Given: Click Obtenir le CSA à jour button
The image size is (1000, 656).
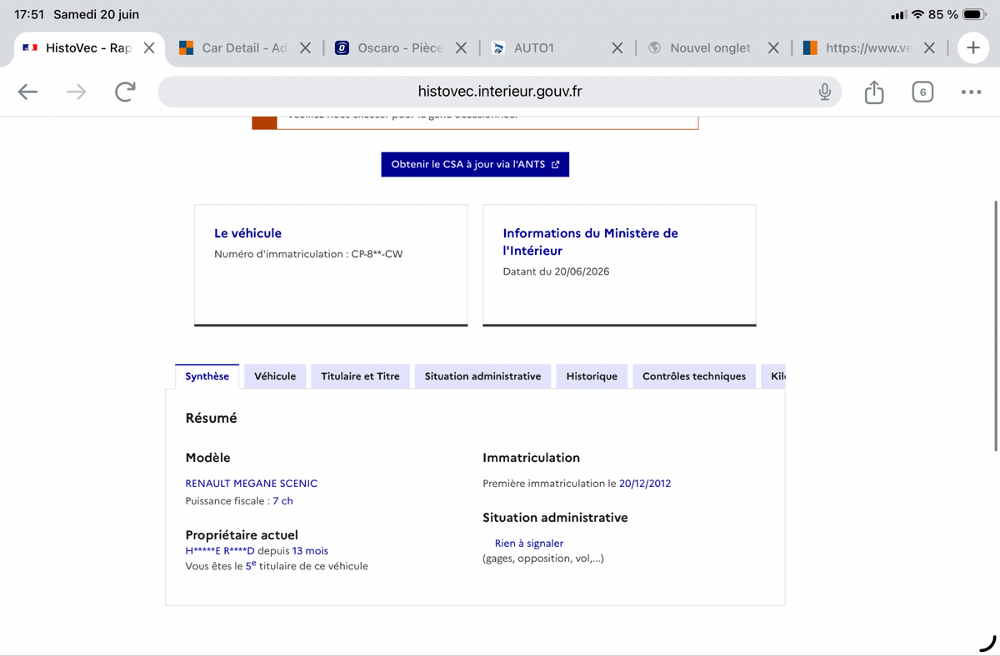Looking at the screenshot, I should 475,164.
